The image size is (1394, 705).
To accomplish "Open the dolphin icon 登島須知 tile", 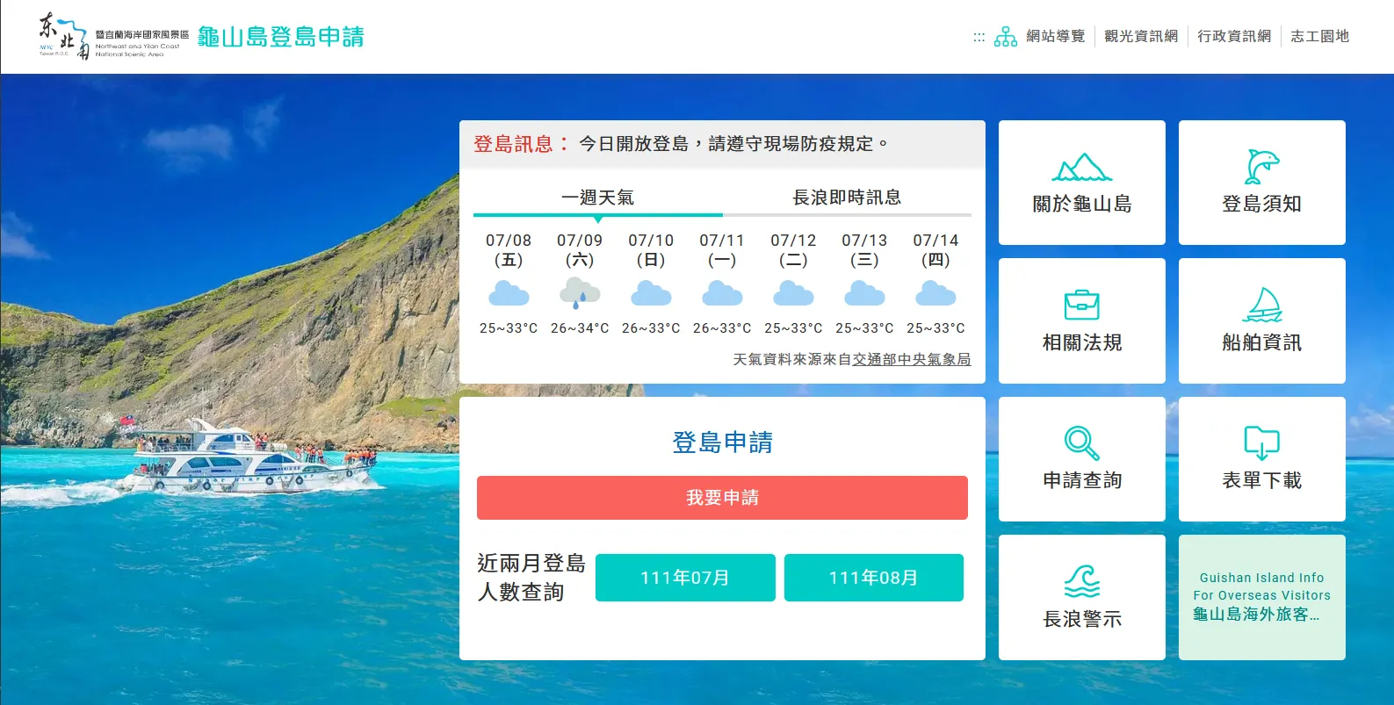I will click(1261, 167).
